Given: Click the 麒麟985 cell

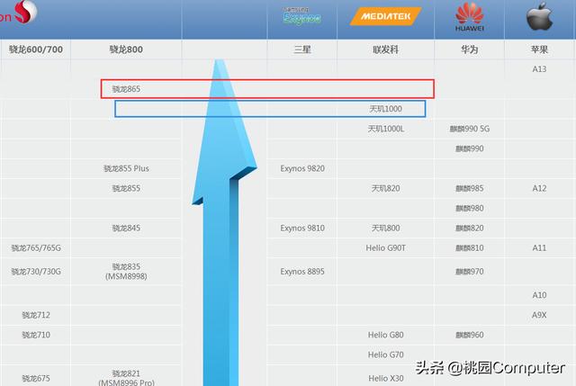Looking at the screenshot, I should 470,188.
